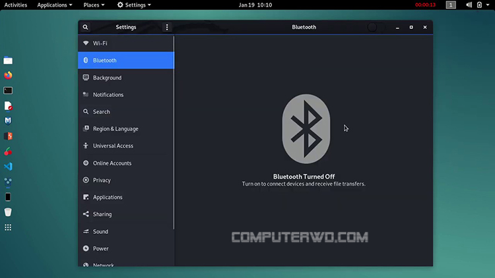
Task: Click the Online Accounts icon
Action: click(86, 163)
